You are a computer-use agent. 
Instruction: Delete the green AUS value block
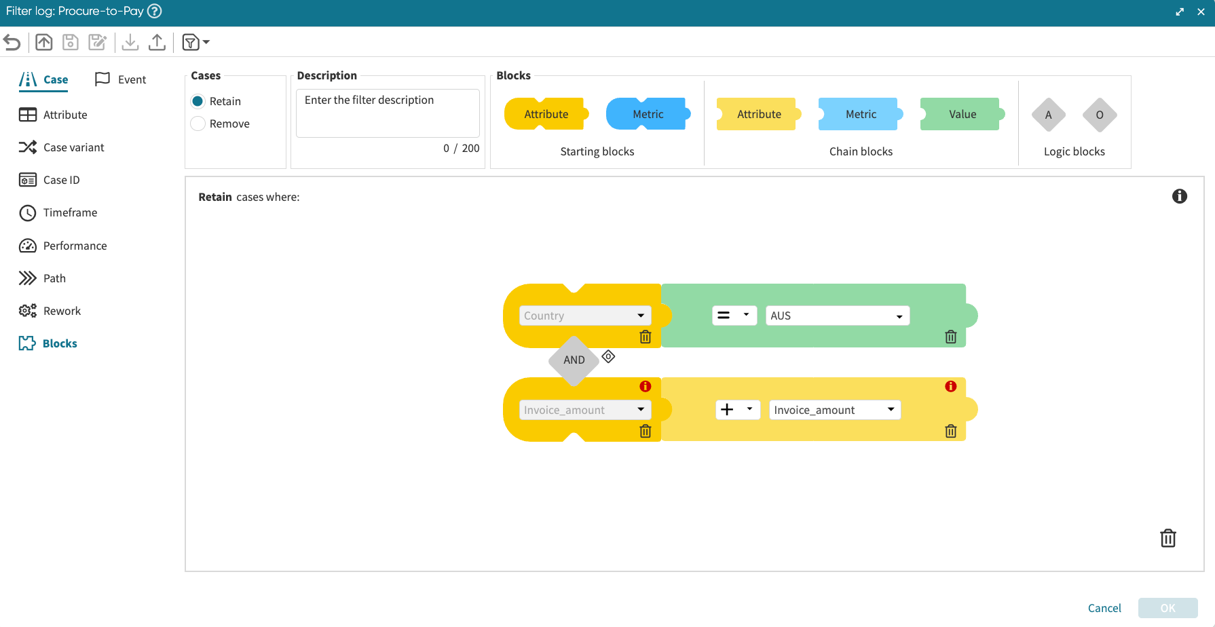tap(950, 337)
